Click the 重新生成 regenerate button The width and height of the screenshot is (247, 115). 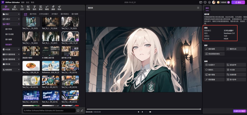[236, 49]
